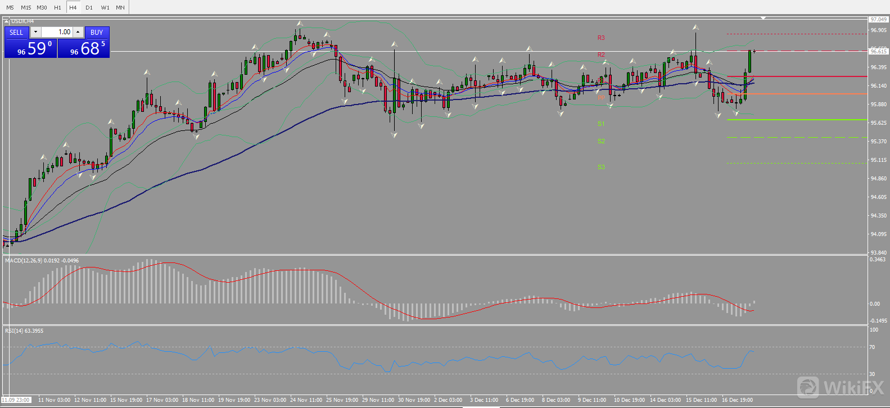Switch chart to M5 timeframe
The height and width of the screenshot is (408, 890).
click(x=10, y=7)
